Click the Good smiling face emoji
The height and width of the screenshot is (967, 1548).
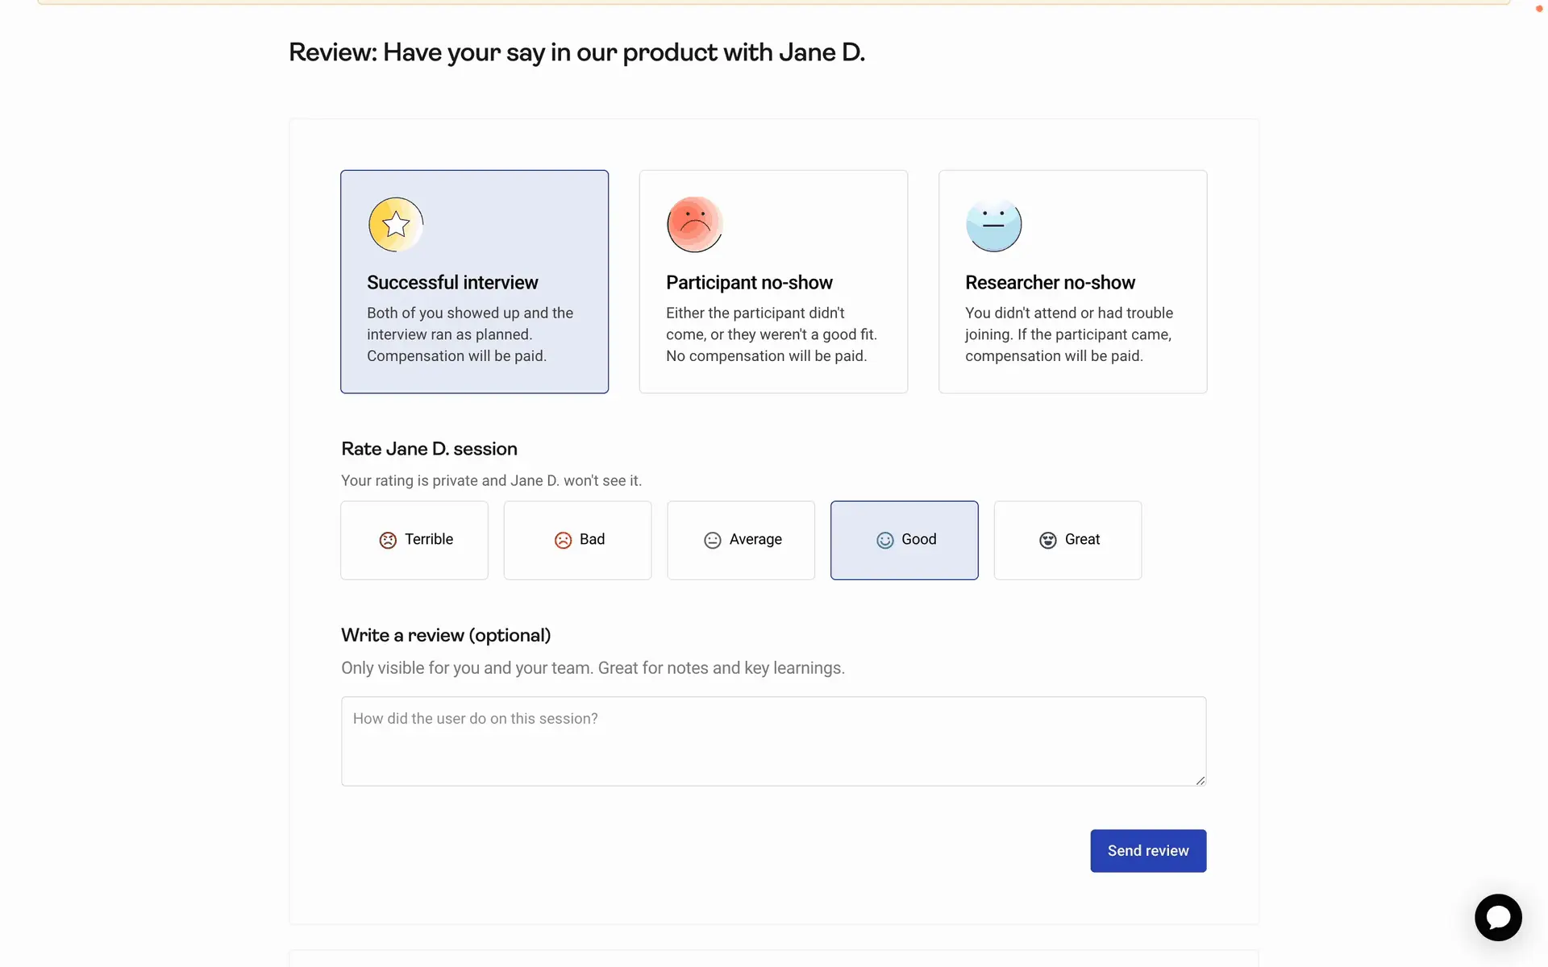(x=884, y=540)
